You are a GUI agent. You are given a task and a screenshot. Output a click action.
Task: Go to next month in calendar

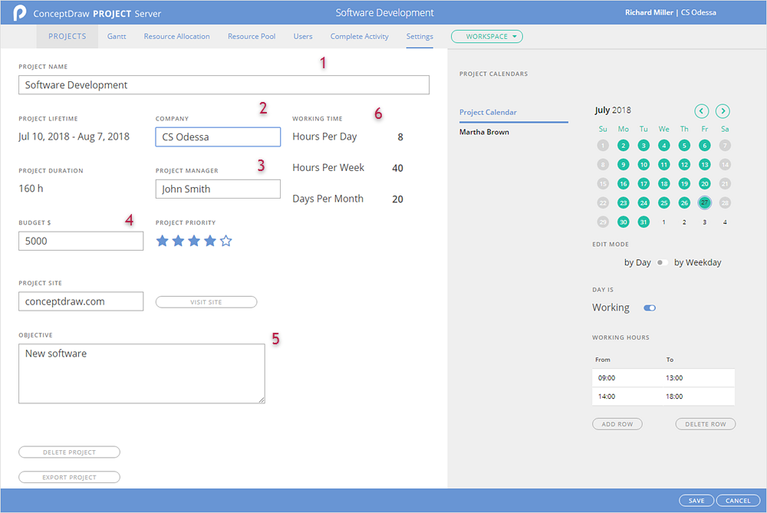(722, 111)
